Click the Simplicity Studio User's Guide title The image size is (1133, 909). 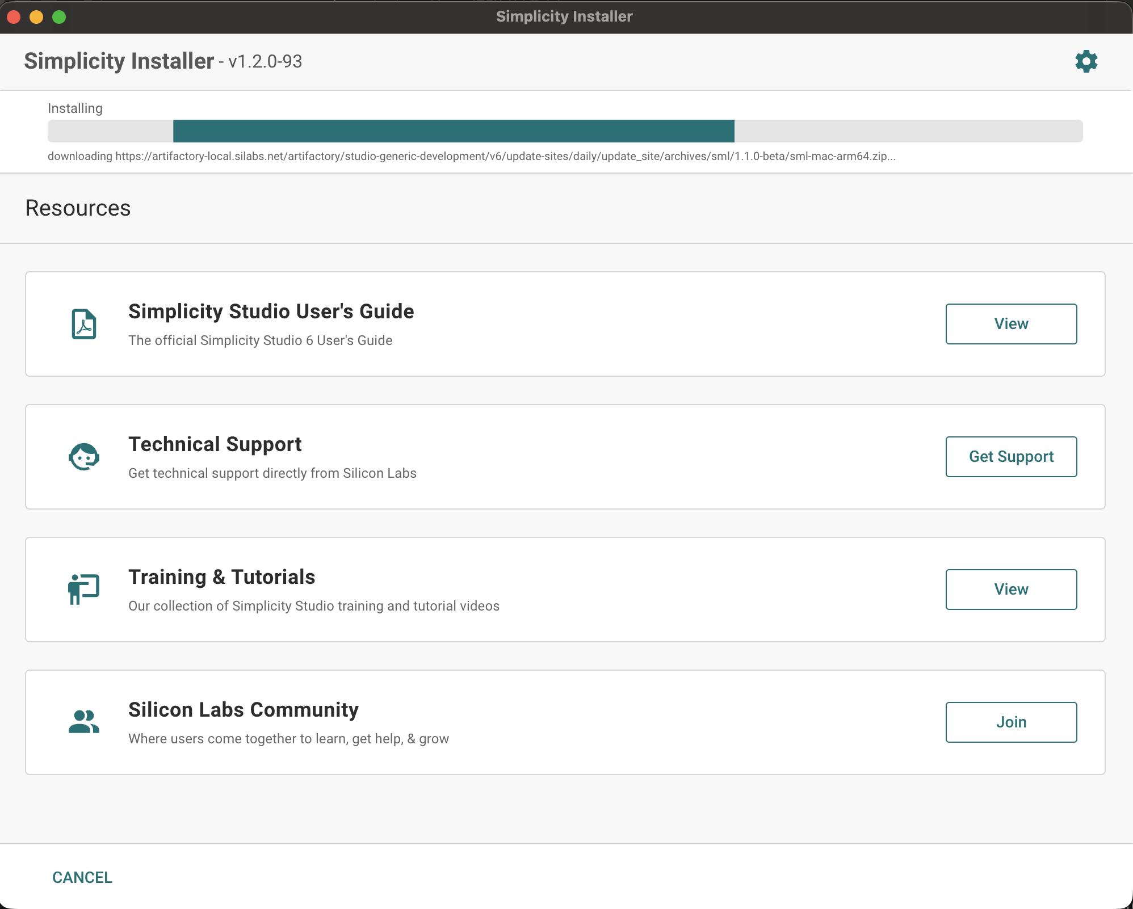click(271, 312)
